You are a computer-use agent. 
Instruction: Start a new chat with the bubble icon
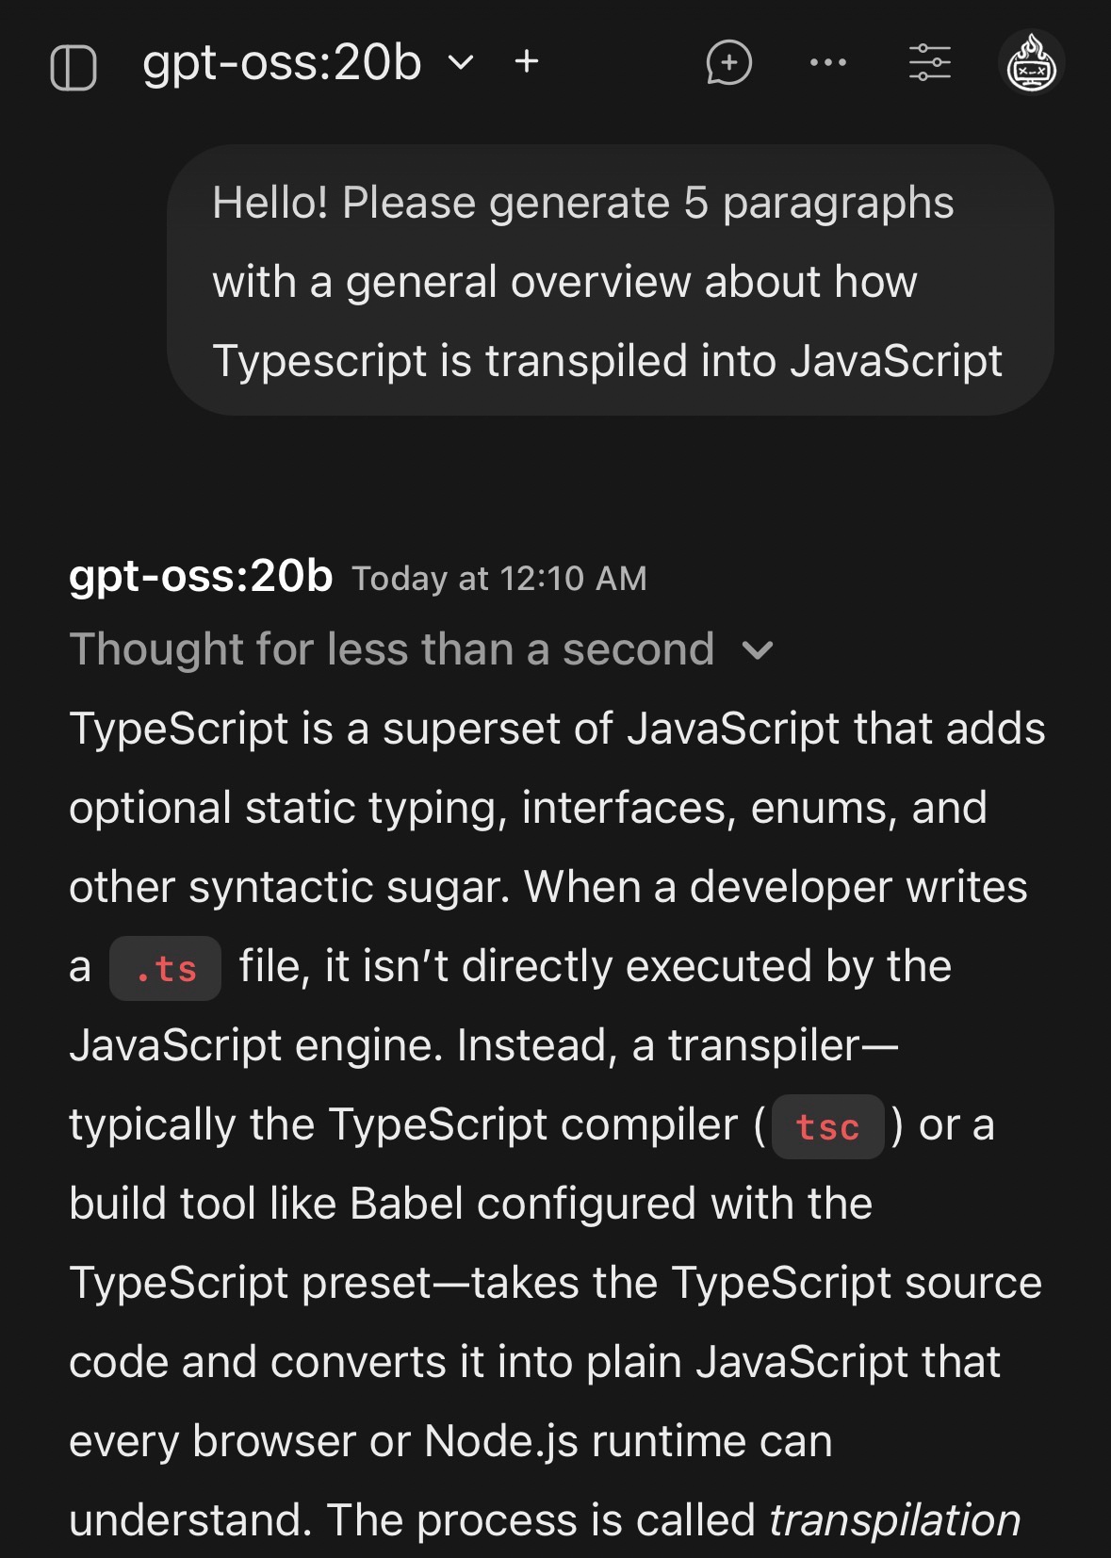[728, 63]
